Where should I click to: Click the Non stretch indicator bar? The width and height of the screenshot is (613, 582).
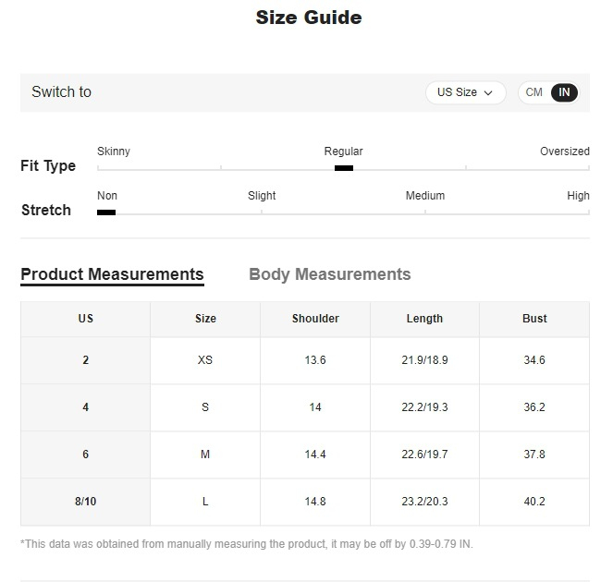pos(106,212)
